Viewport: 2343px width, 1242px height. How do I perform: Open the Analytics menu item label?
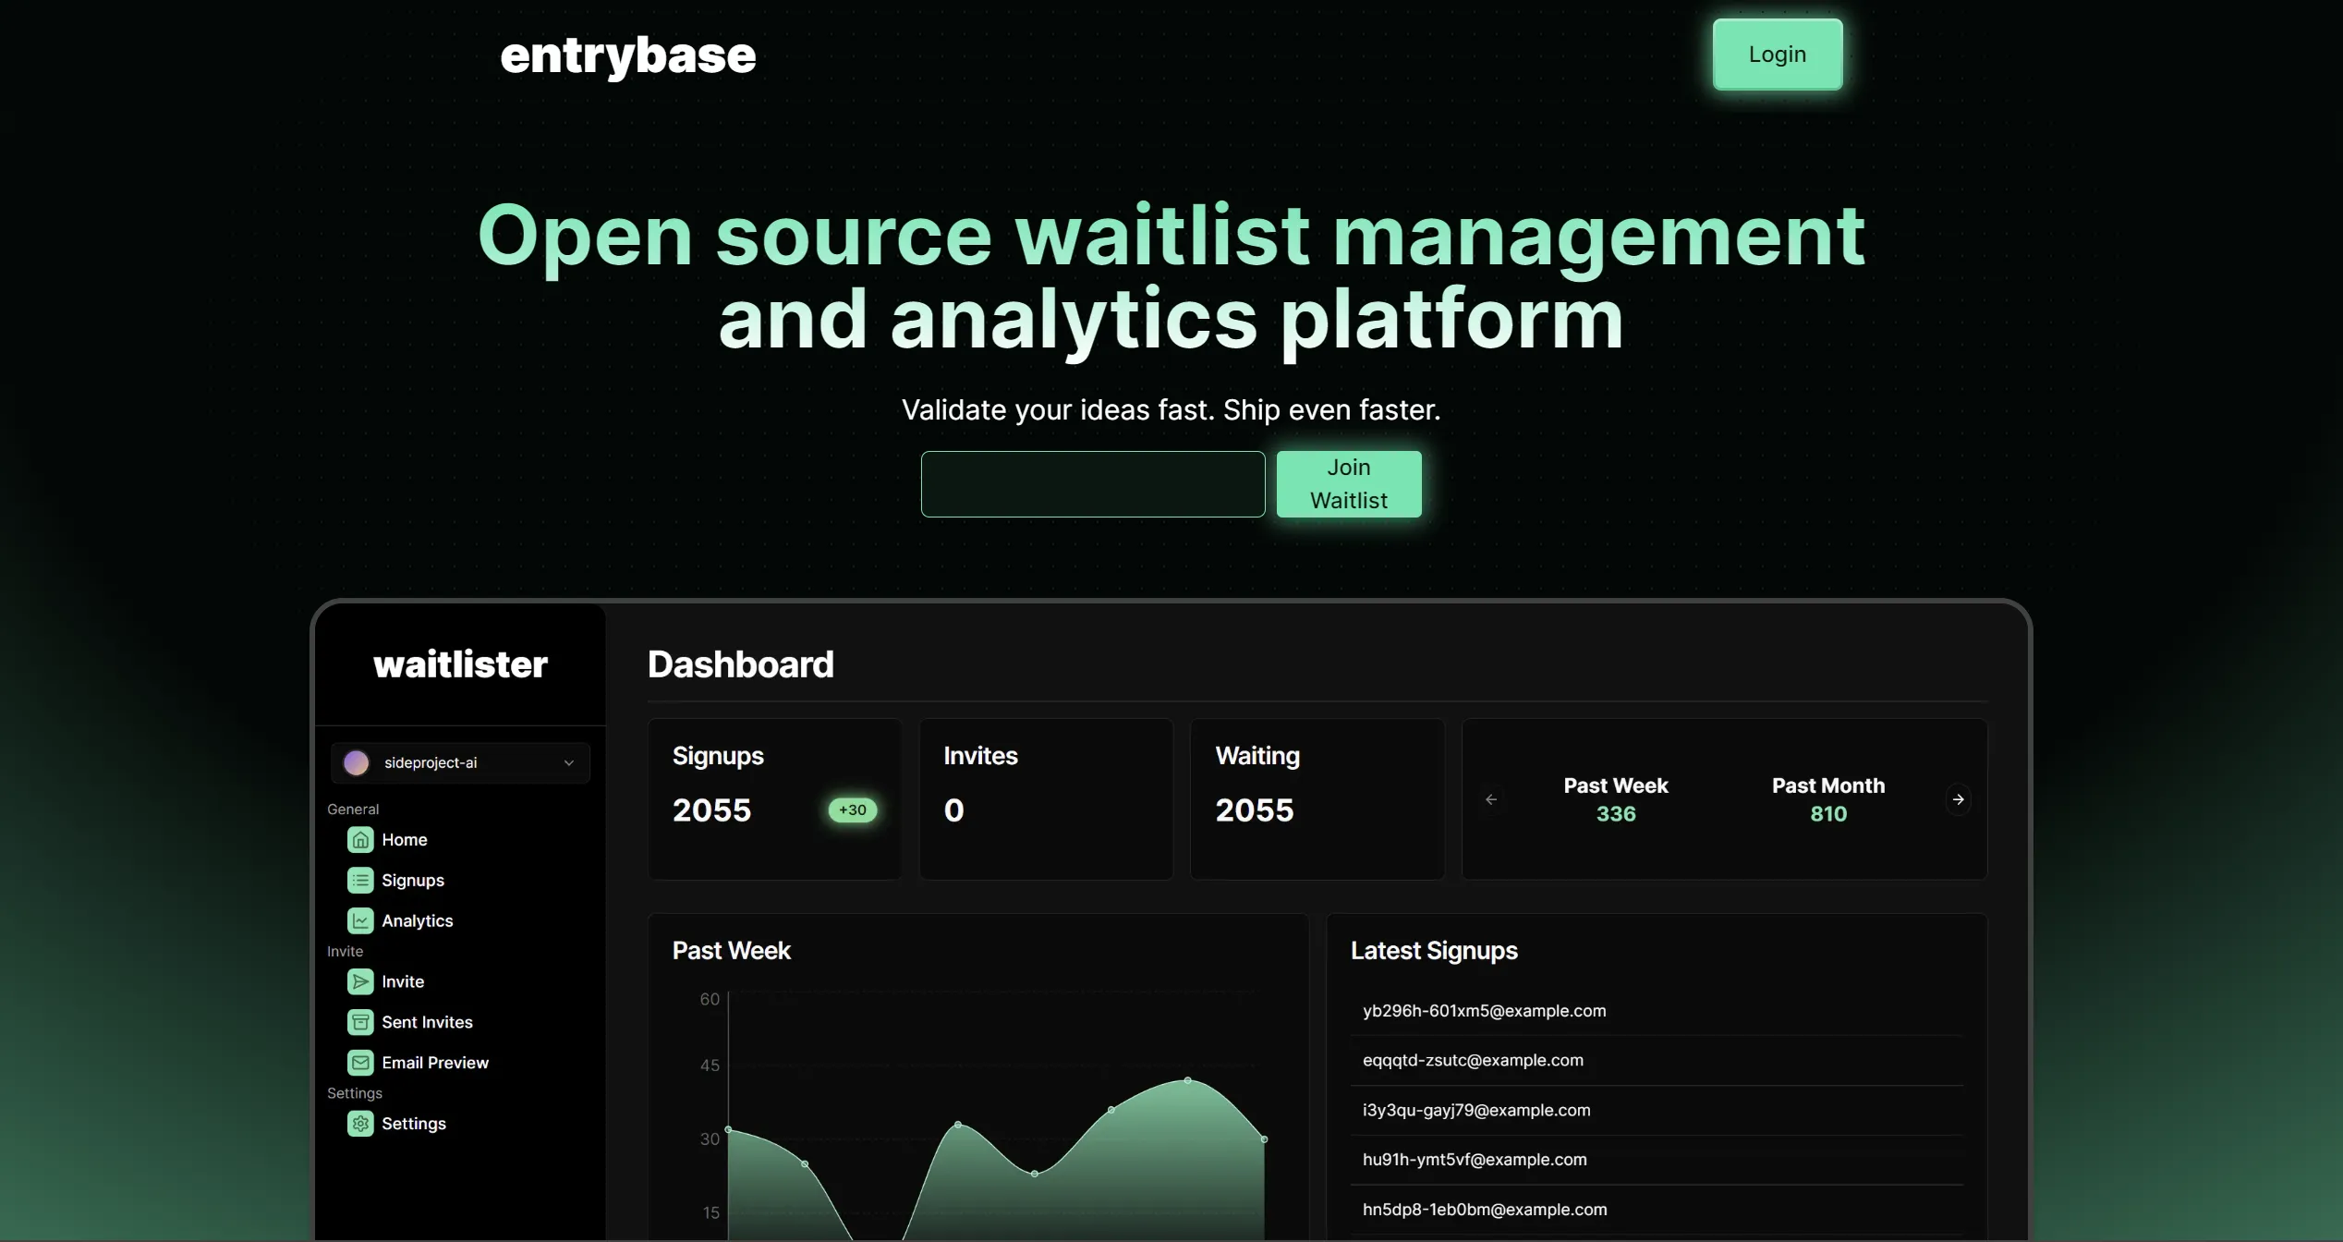(418, 921)
